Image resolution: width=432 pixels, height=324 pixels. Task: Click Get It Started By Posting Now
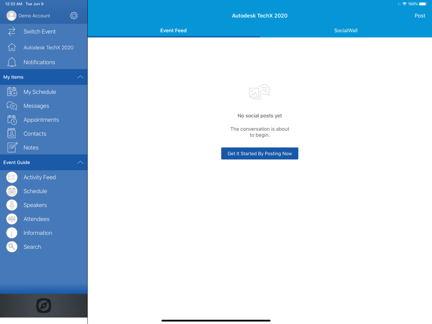[x=260, y=153]
